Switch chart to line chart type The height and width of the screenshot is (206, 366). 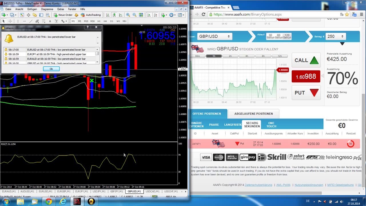(120, 15)
